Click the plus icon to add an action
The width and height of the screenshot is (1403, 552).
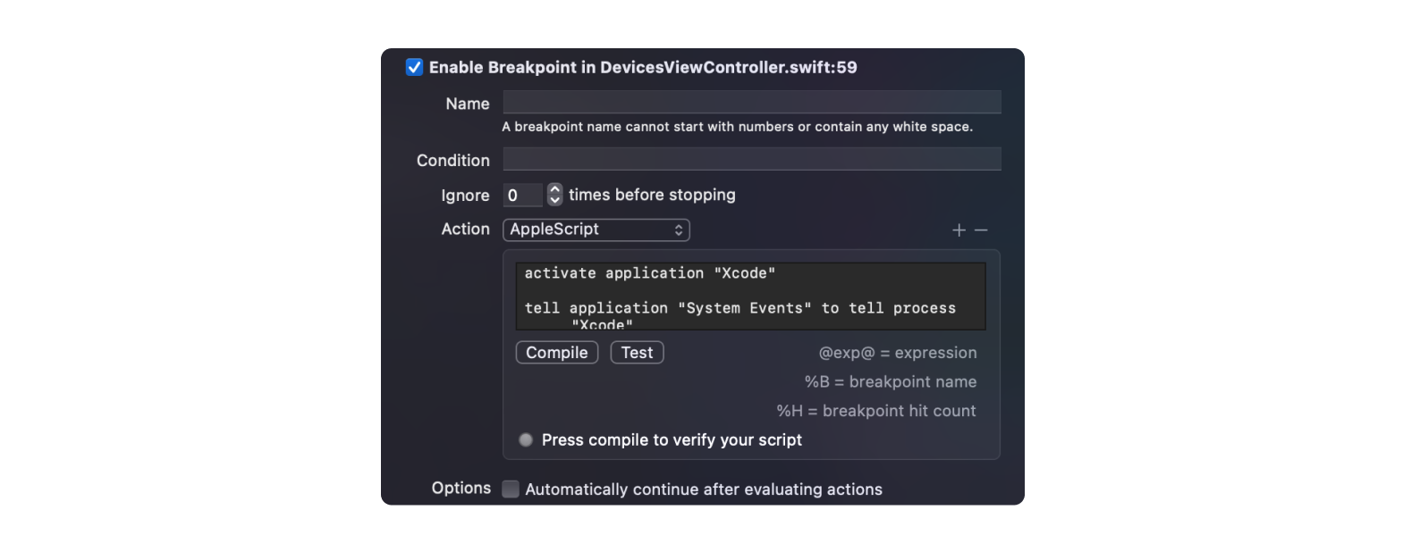pyautogui.click(x=959, y=230)
